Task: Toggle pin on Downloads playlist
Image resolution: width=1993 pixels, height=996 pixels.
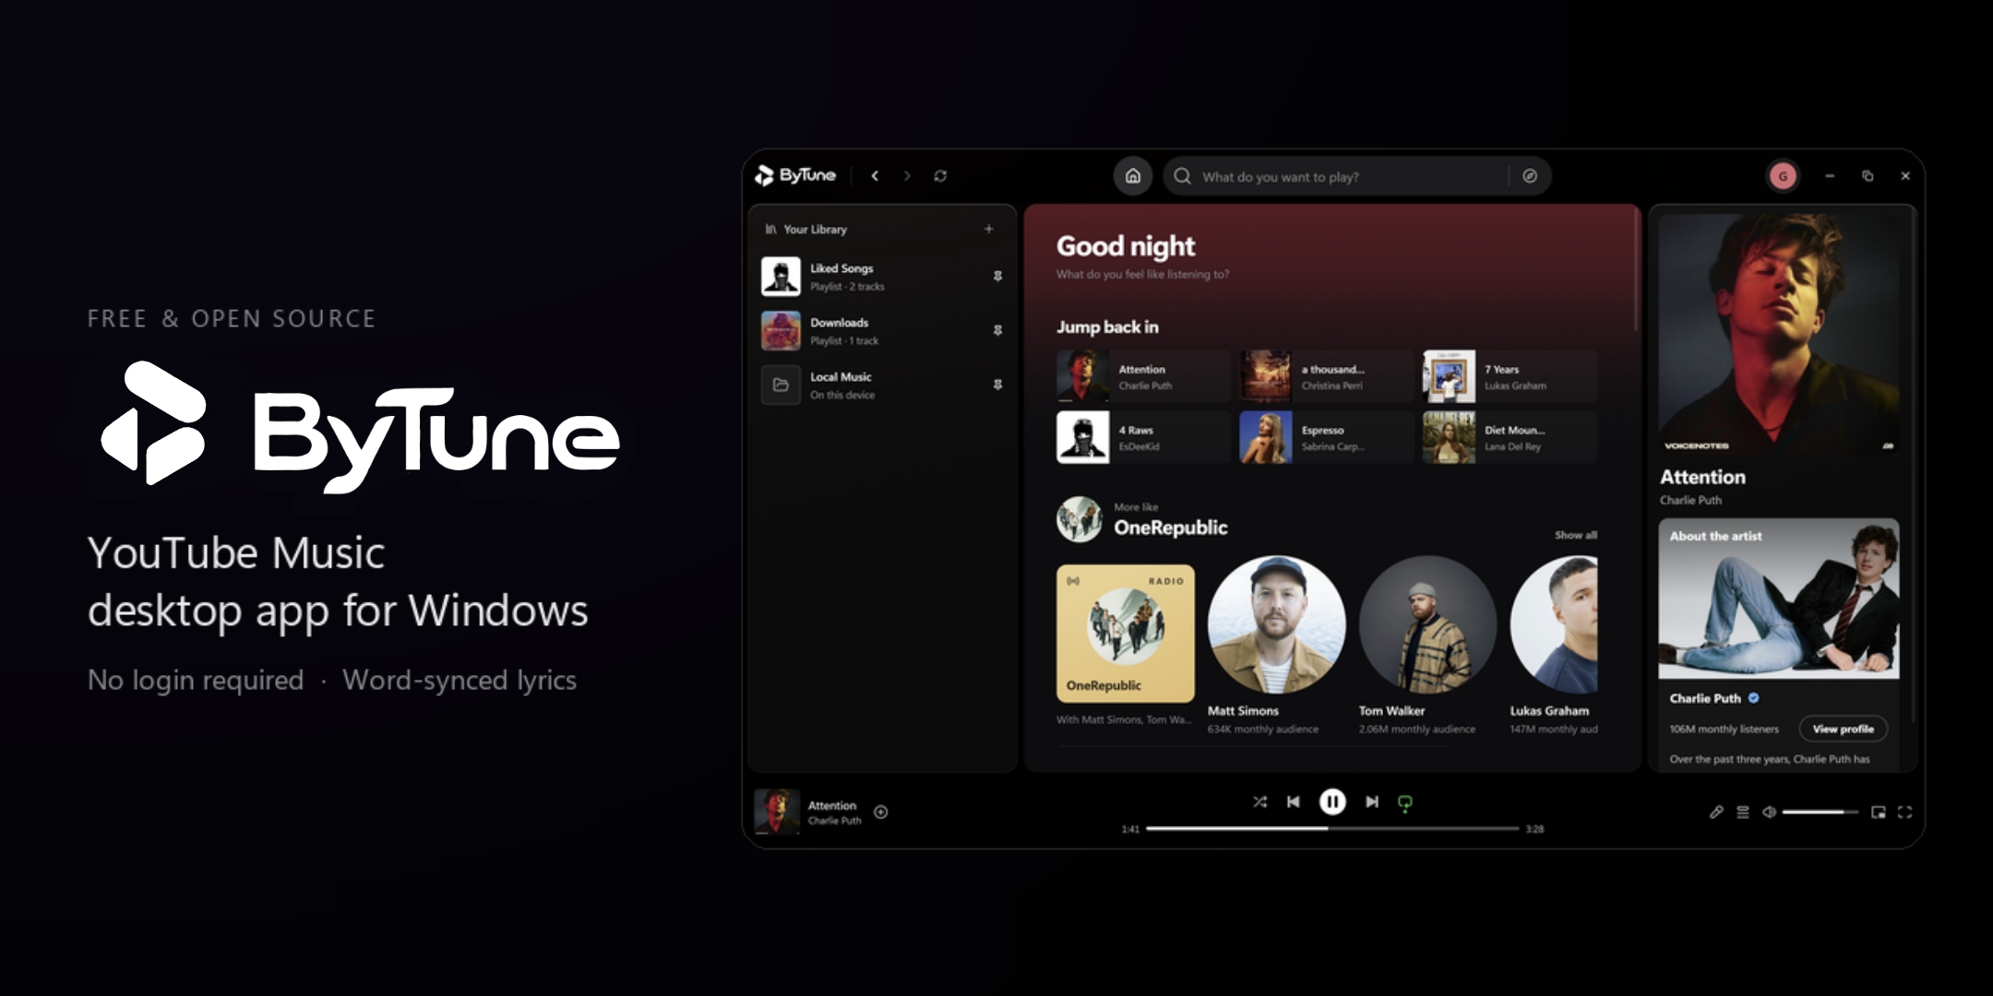Action: pyautogui.click(x=997, y=330)
